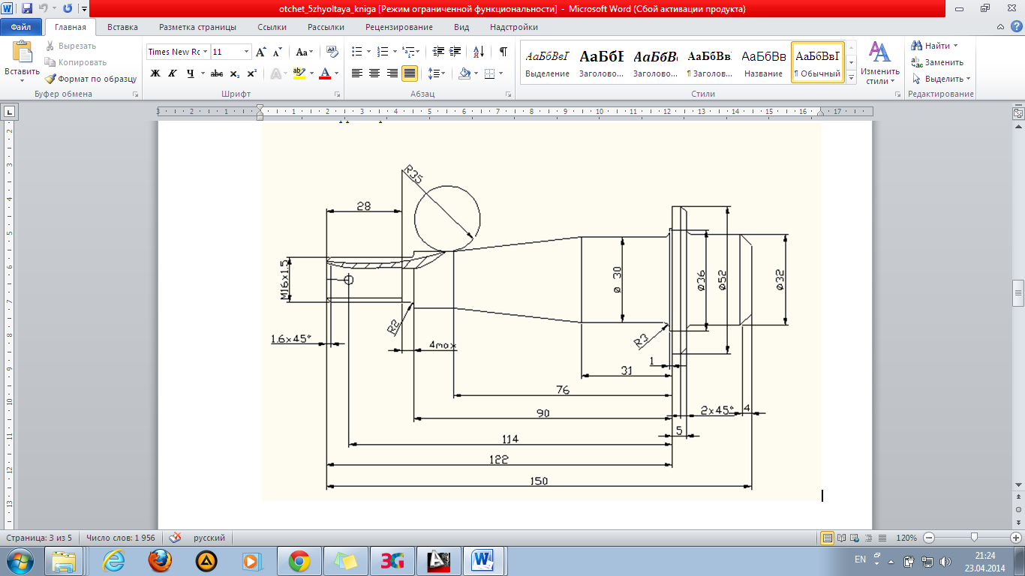The height and width of the screenshot is (576, 1025).
Task: Apply yellow text highlight color
Action: 299,73
